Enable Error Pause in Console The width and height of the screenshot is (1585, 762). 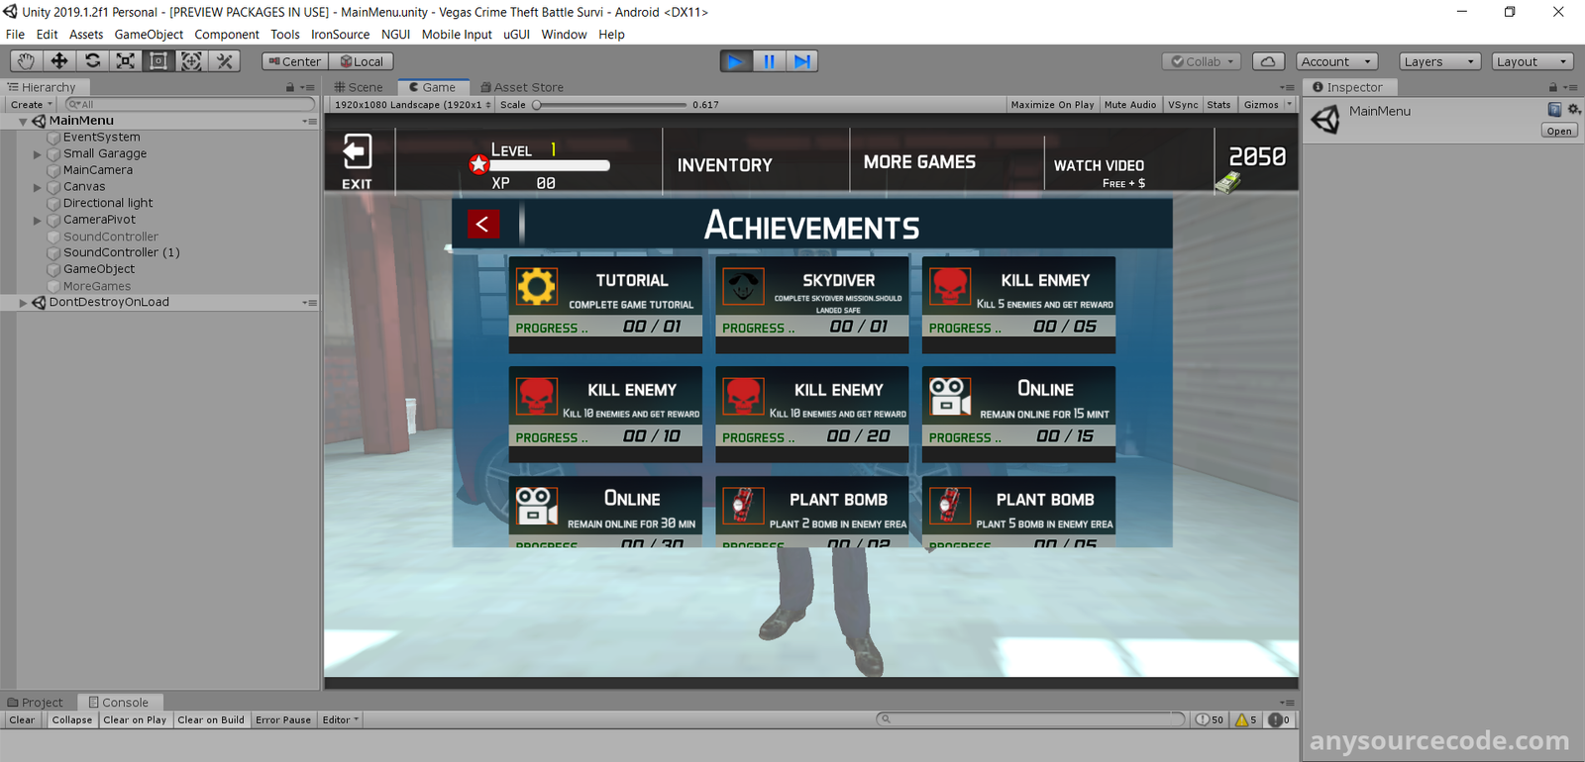click(x=283, y=720)
